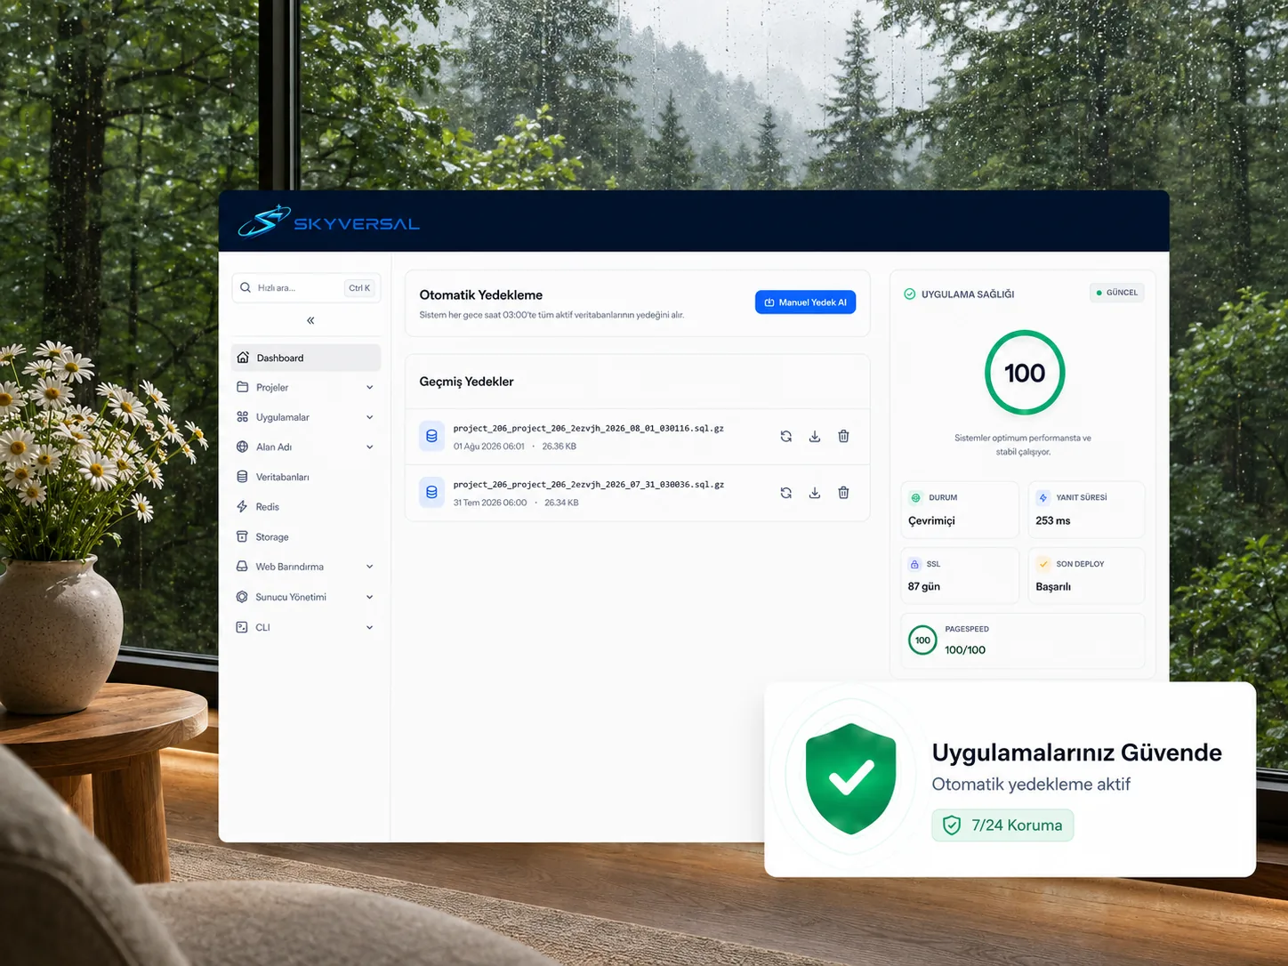This screenshot has width=1288, height=966.
Task: Collapse the sidebar with double chevron
Action: click(x=310, y=320)
